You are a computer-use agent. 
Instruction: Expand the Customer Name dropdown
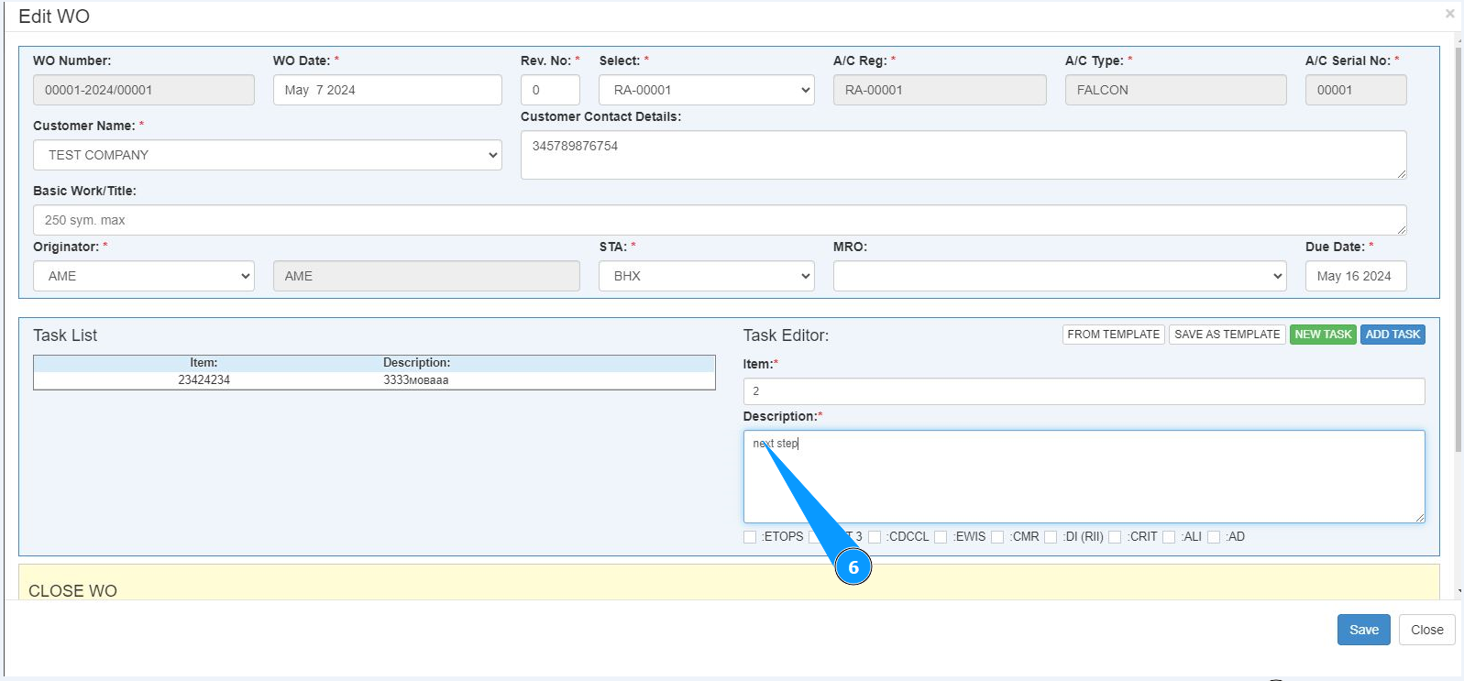pyautogui.click(x=267, y=155)
